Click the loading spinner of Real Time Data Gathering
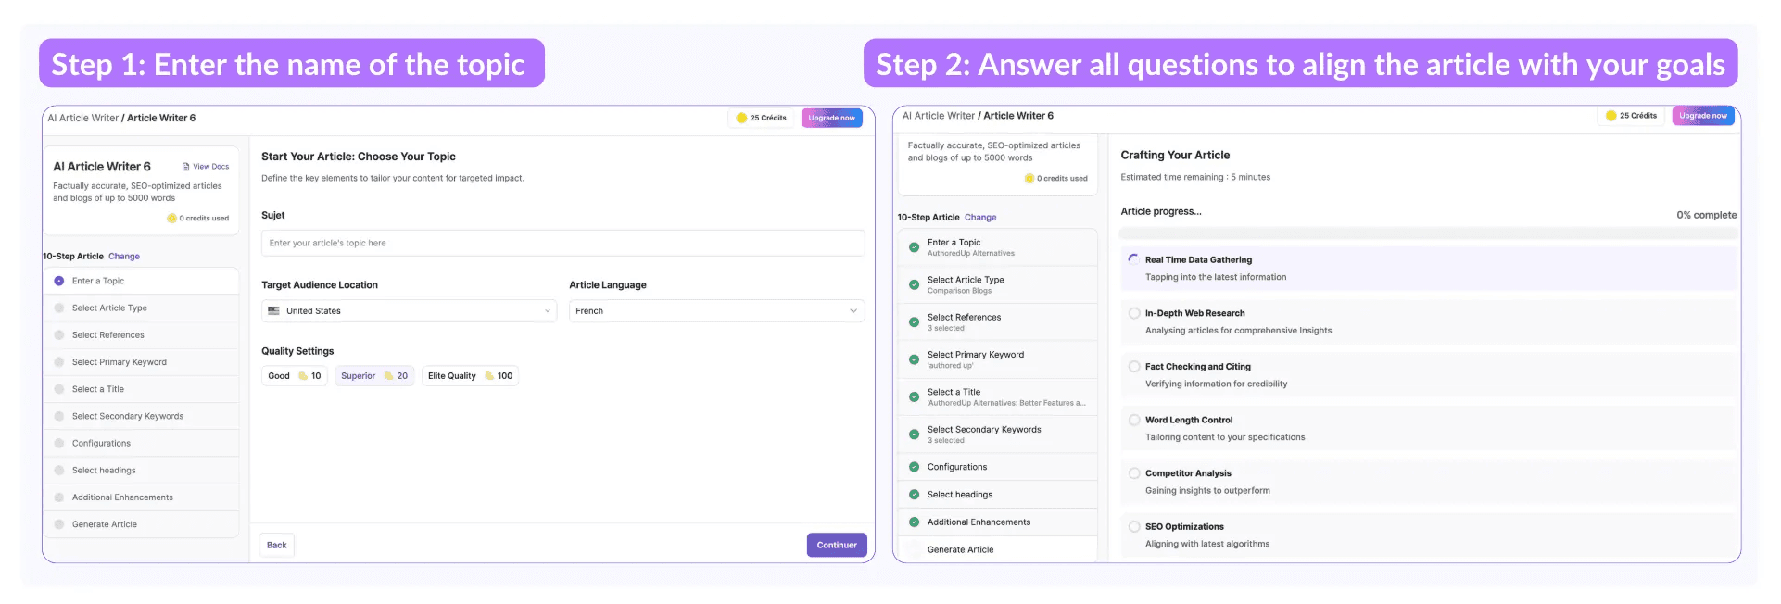1781x604 pixels. pos(1134,260)
